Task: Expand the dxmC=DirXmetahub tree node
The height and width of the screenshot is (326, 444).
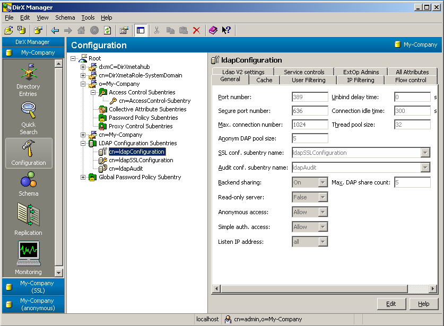Action: 83,67
